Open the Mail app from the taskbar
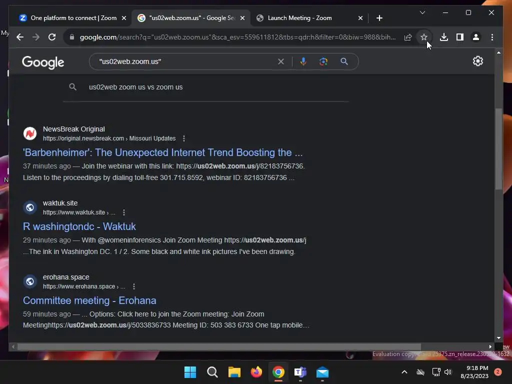The height and width of the screenshot is (384, 512). click(x=322, y=372)
